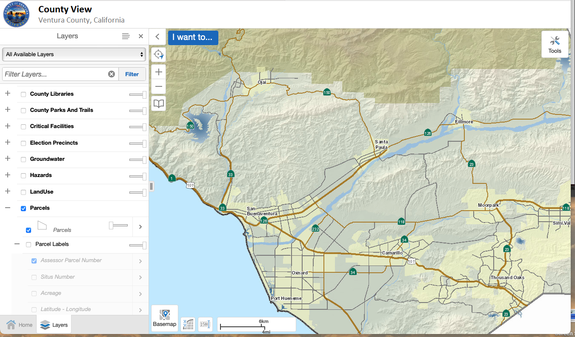The image size is (575, 337).
Task: Uncheck the Parcels group checkbox
Action: point(23,208)
